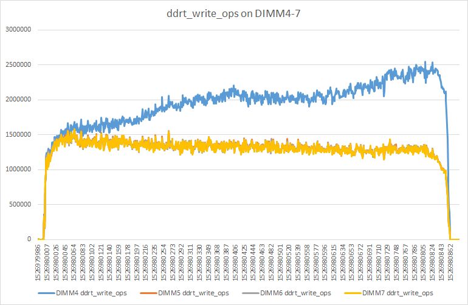Viewport: 468px width, 305px height.
Task: Click the blue DIMM4 legend line marker
Action: click(x=47, y=293)
